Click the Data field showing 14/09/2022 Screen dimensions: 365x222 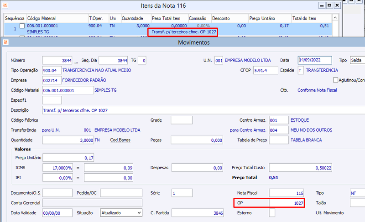point(315,60)
